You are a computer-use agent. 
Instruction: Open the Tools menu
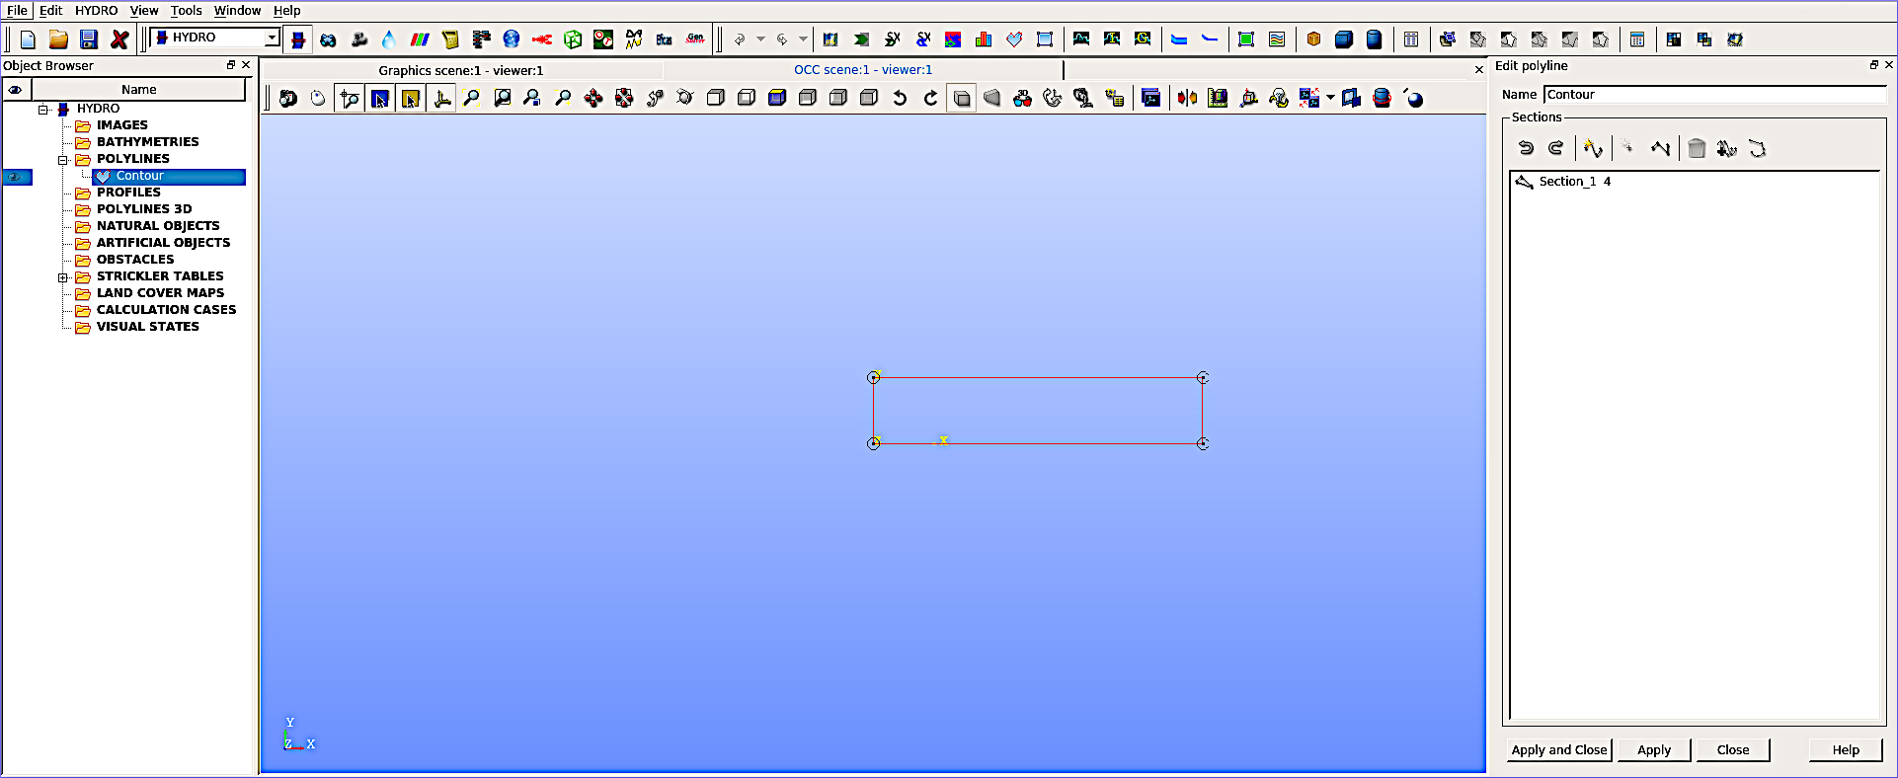click(186, 11)
